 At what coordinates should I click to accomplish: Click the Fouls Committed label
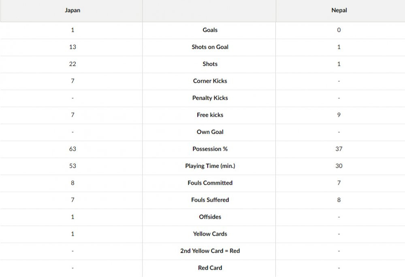coord(210,183)
